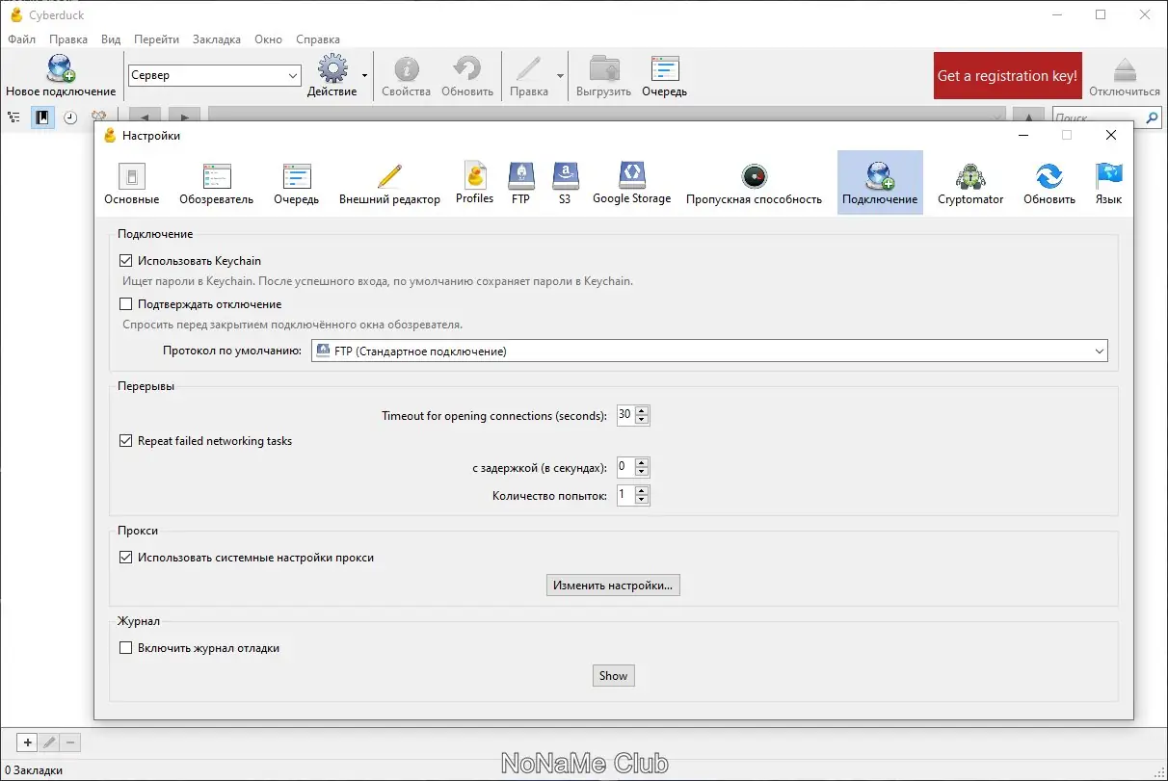Click the browser back navigation arrow
This screenshot has width=1168, height=781.
click(145, 117)
